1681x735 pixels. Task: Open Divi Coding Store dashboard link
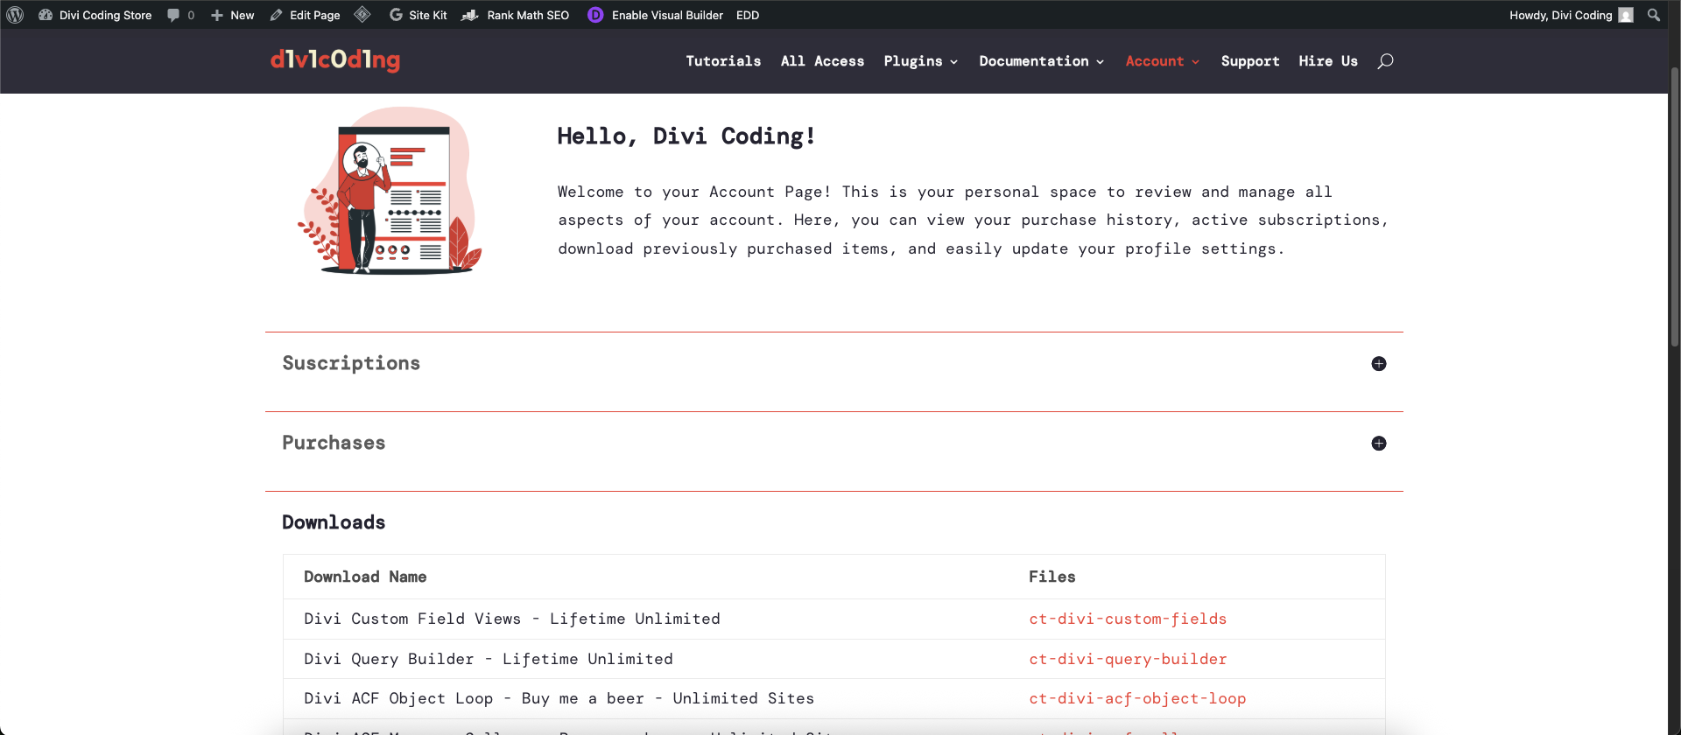(95, 15)
